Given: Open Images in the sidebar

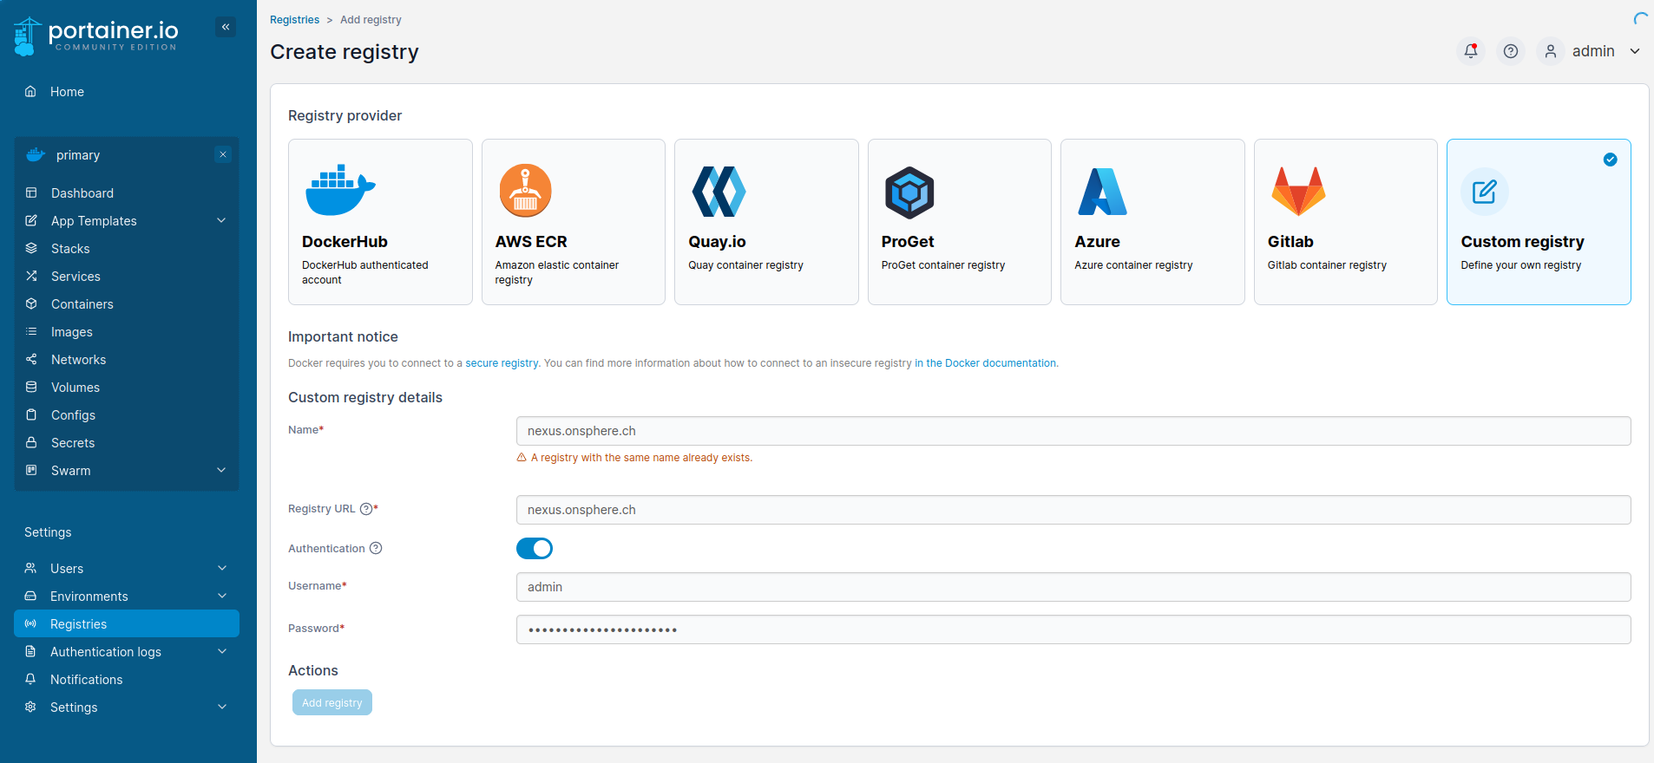Looking at the screenshot, I should pos(126,331).
